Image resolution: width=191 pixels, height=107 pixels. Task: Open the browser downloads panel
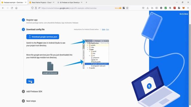pos(148,8)
